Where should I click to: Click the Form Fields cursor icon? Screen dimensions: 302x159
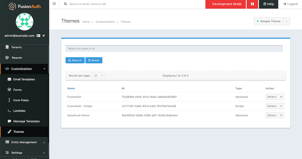[x=9, y=100]
